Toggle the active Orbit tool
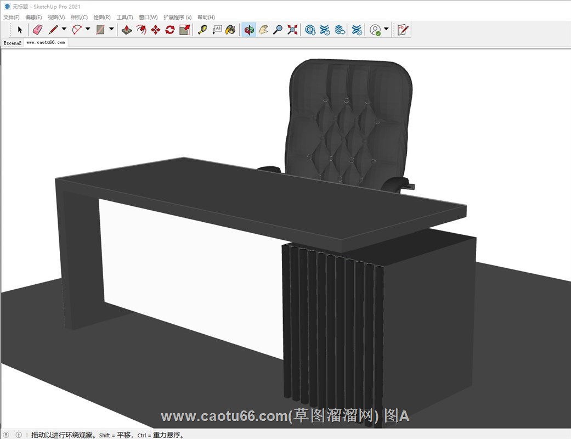This screenshot has width=571, height=439. coord(249,30)
